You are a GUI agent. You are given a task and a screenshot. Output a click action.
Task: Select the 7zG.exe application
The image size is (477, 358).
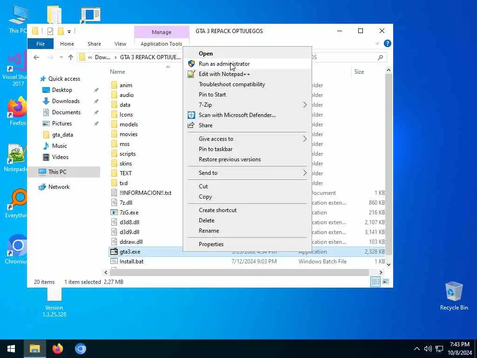[x=129, y=213]
